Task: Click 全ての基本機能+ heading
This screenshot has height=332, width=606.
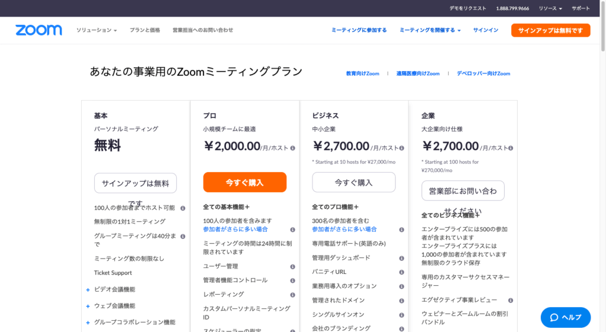Action: pyautogui.click(x=227, y=207)
